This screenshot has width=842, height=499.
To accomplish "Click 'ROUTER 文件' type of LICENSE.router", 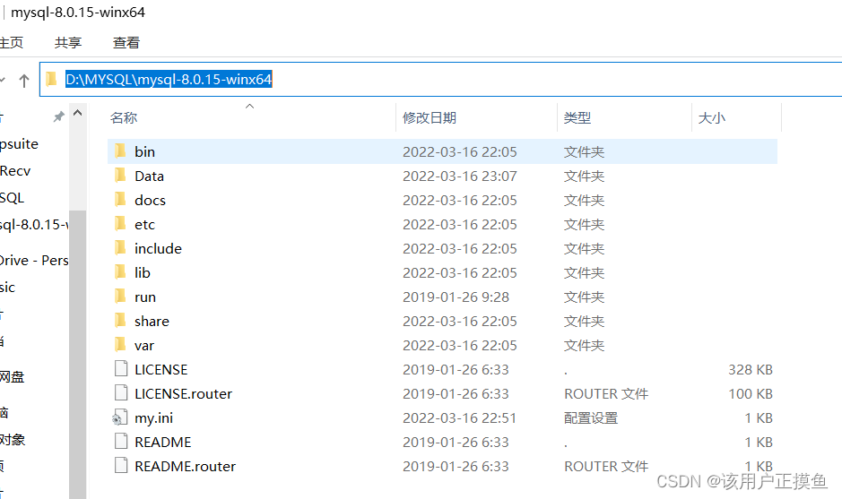I will click(x=606, y=394).
